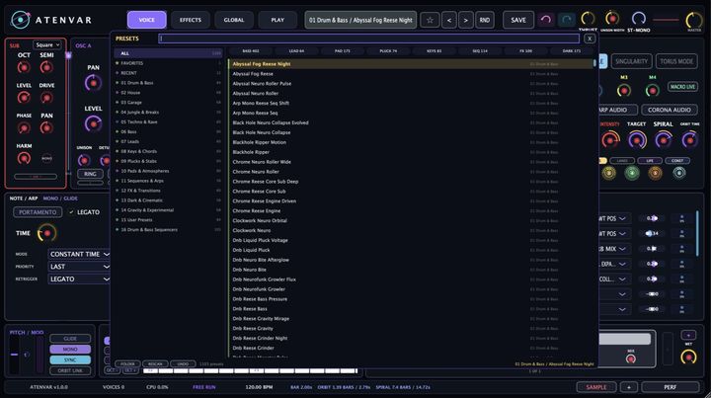Click the SAVE button
The width and height of the screenshot is (711, 398).
[x=518, y=20]
